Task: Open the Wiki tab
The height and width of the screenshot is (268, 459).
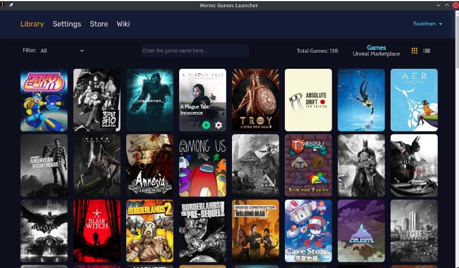Action: pos(124,24)
